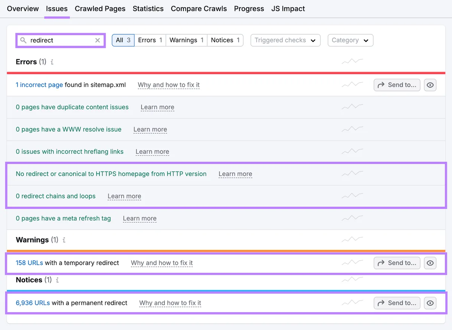
Task: Open trend sparkline for WWW resolve issue
Action: tap(353, 129)
